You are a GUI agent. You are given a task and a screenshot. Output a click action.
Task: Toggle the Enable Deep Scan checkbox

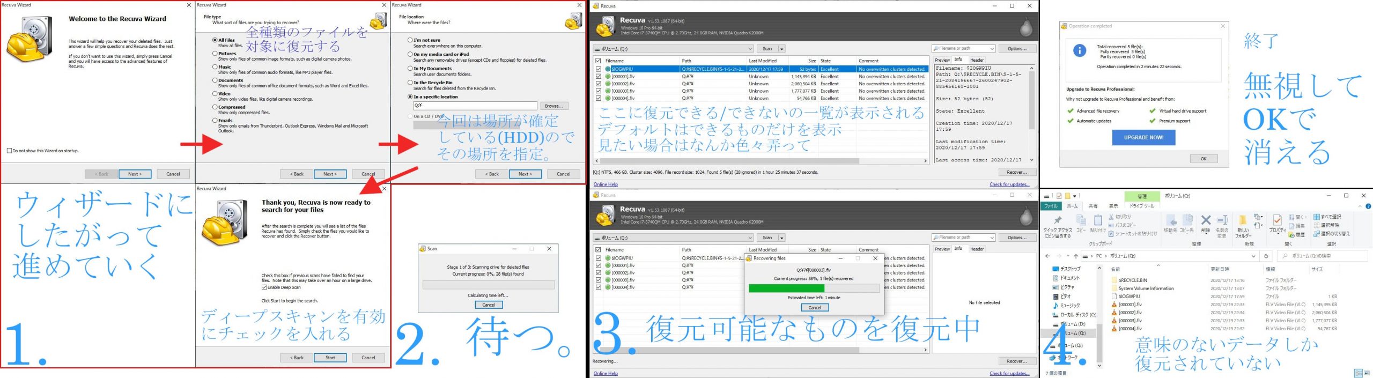[x=264, y=287]
